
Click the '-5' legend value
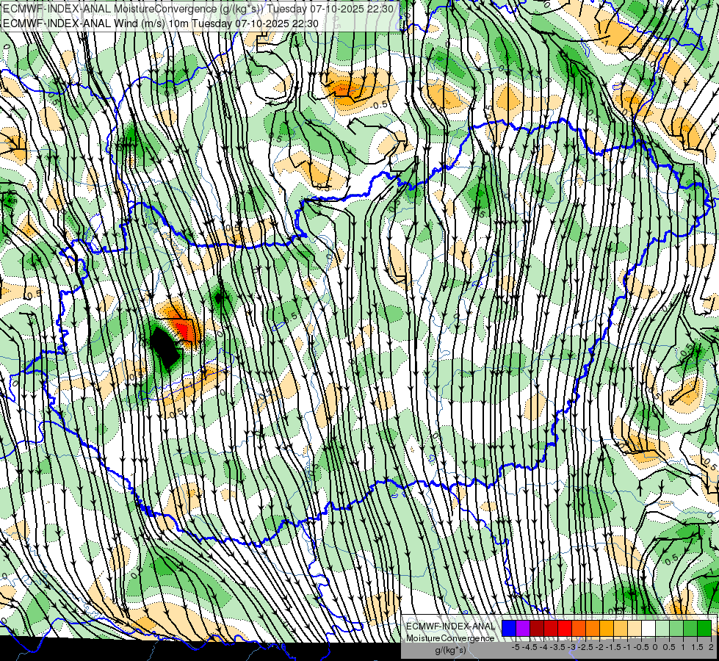(x=516, y=647)
